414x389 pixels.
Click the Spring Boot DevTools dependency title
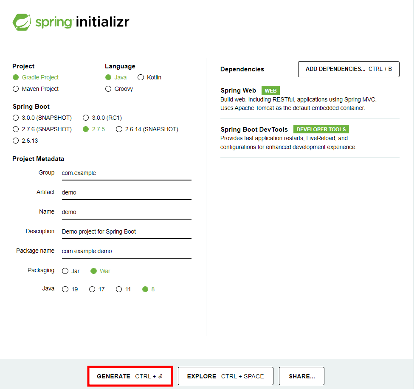[x=254, y=130]
